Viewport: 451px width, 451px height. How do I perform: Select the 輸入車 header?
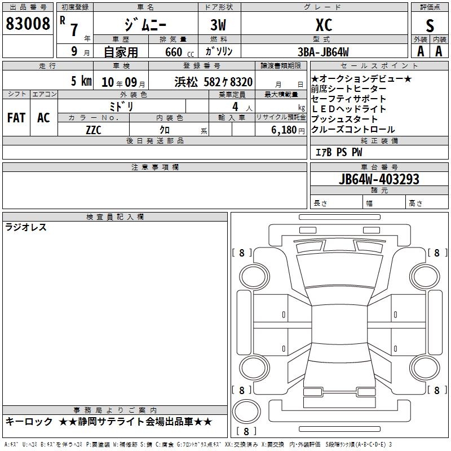232,117
